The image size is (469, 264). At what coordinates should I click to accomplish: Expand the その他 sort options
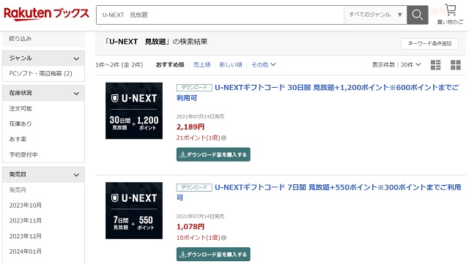point(263,64)
